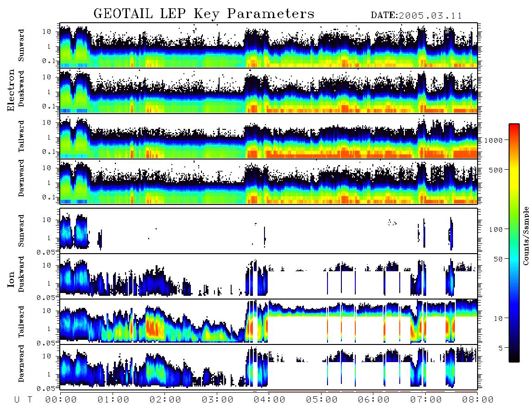Click the "01:00" time tick label
This screenshot has width=529, height=408.
(x=113, y=400)
